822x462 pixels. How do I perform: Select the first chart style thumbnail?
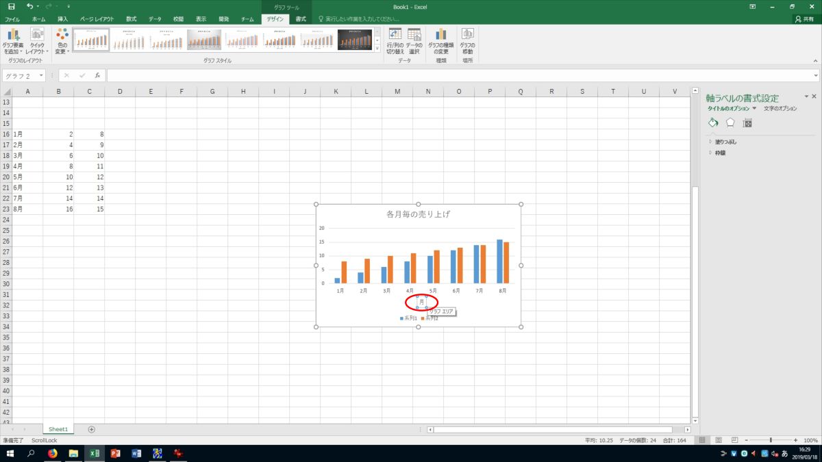pyautogui.click(x=91, y=40)
